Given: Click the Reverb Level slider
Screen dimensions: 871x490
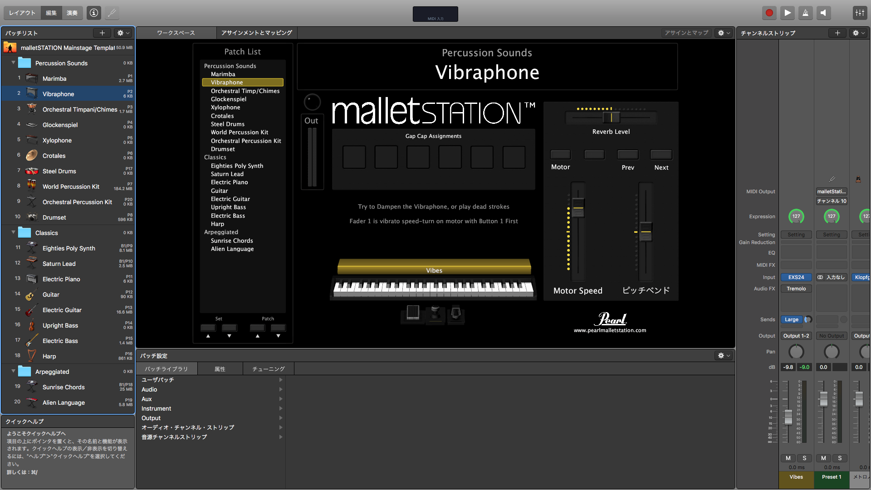Looking at the screenshot, I should [x=611, y=118].
